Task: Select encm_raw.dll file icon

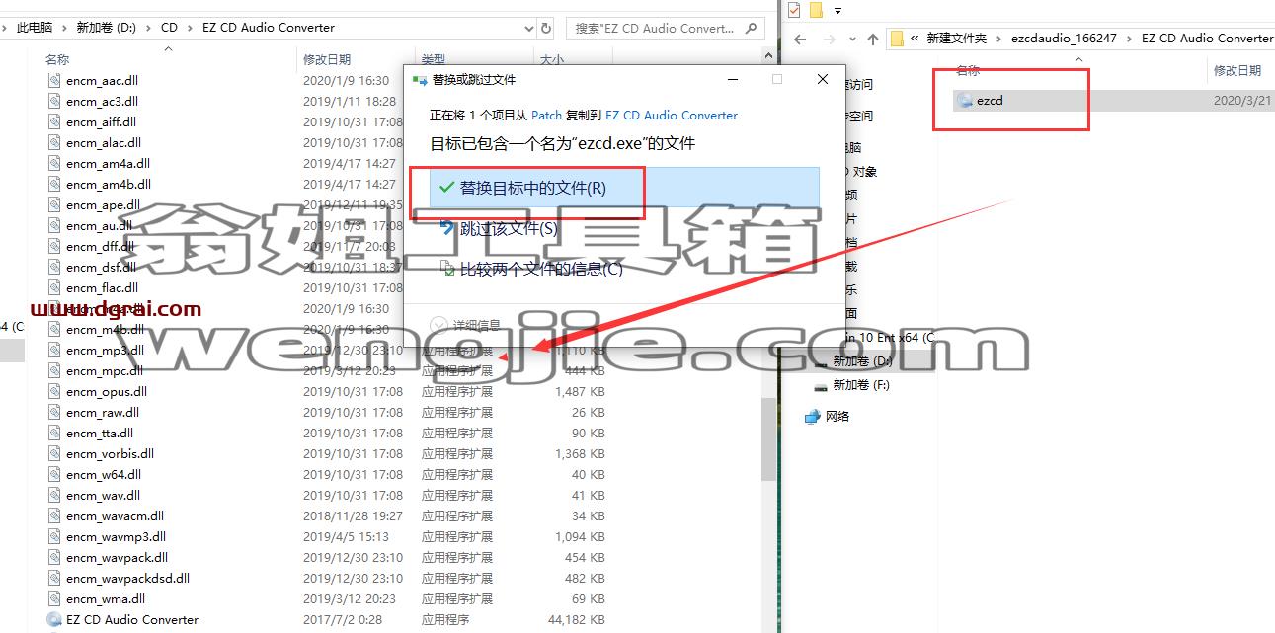Action: pos(53,413)
